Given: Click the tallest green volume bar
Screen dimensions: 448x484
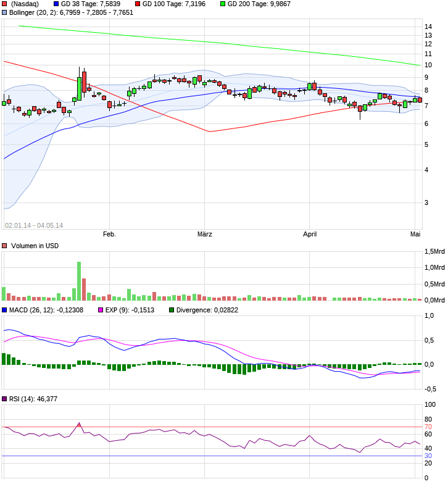Looking at the screenshot, I should click(x=79, y=282).
